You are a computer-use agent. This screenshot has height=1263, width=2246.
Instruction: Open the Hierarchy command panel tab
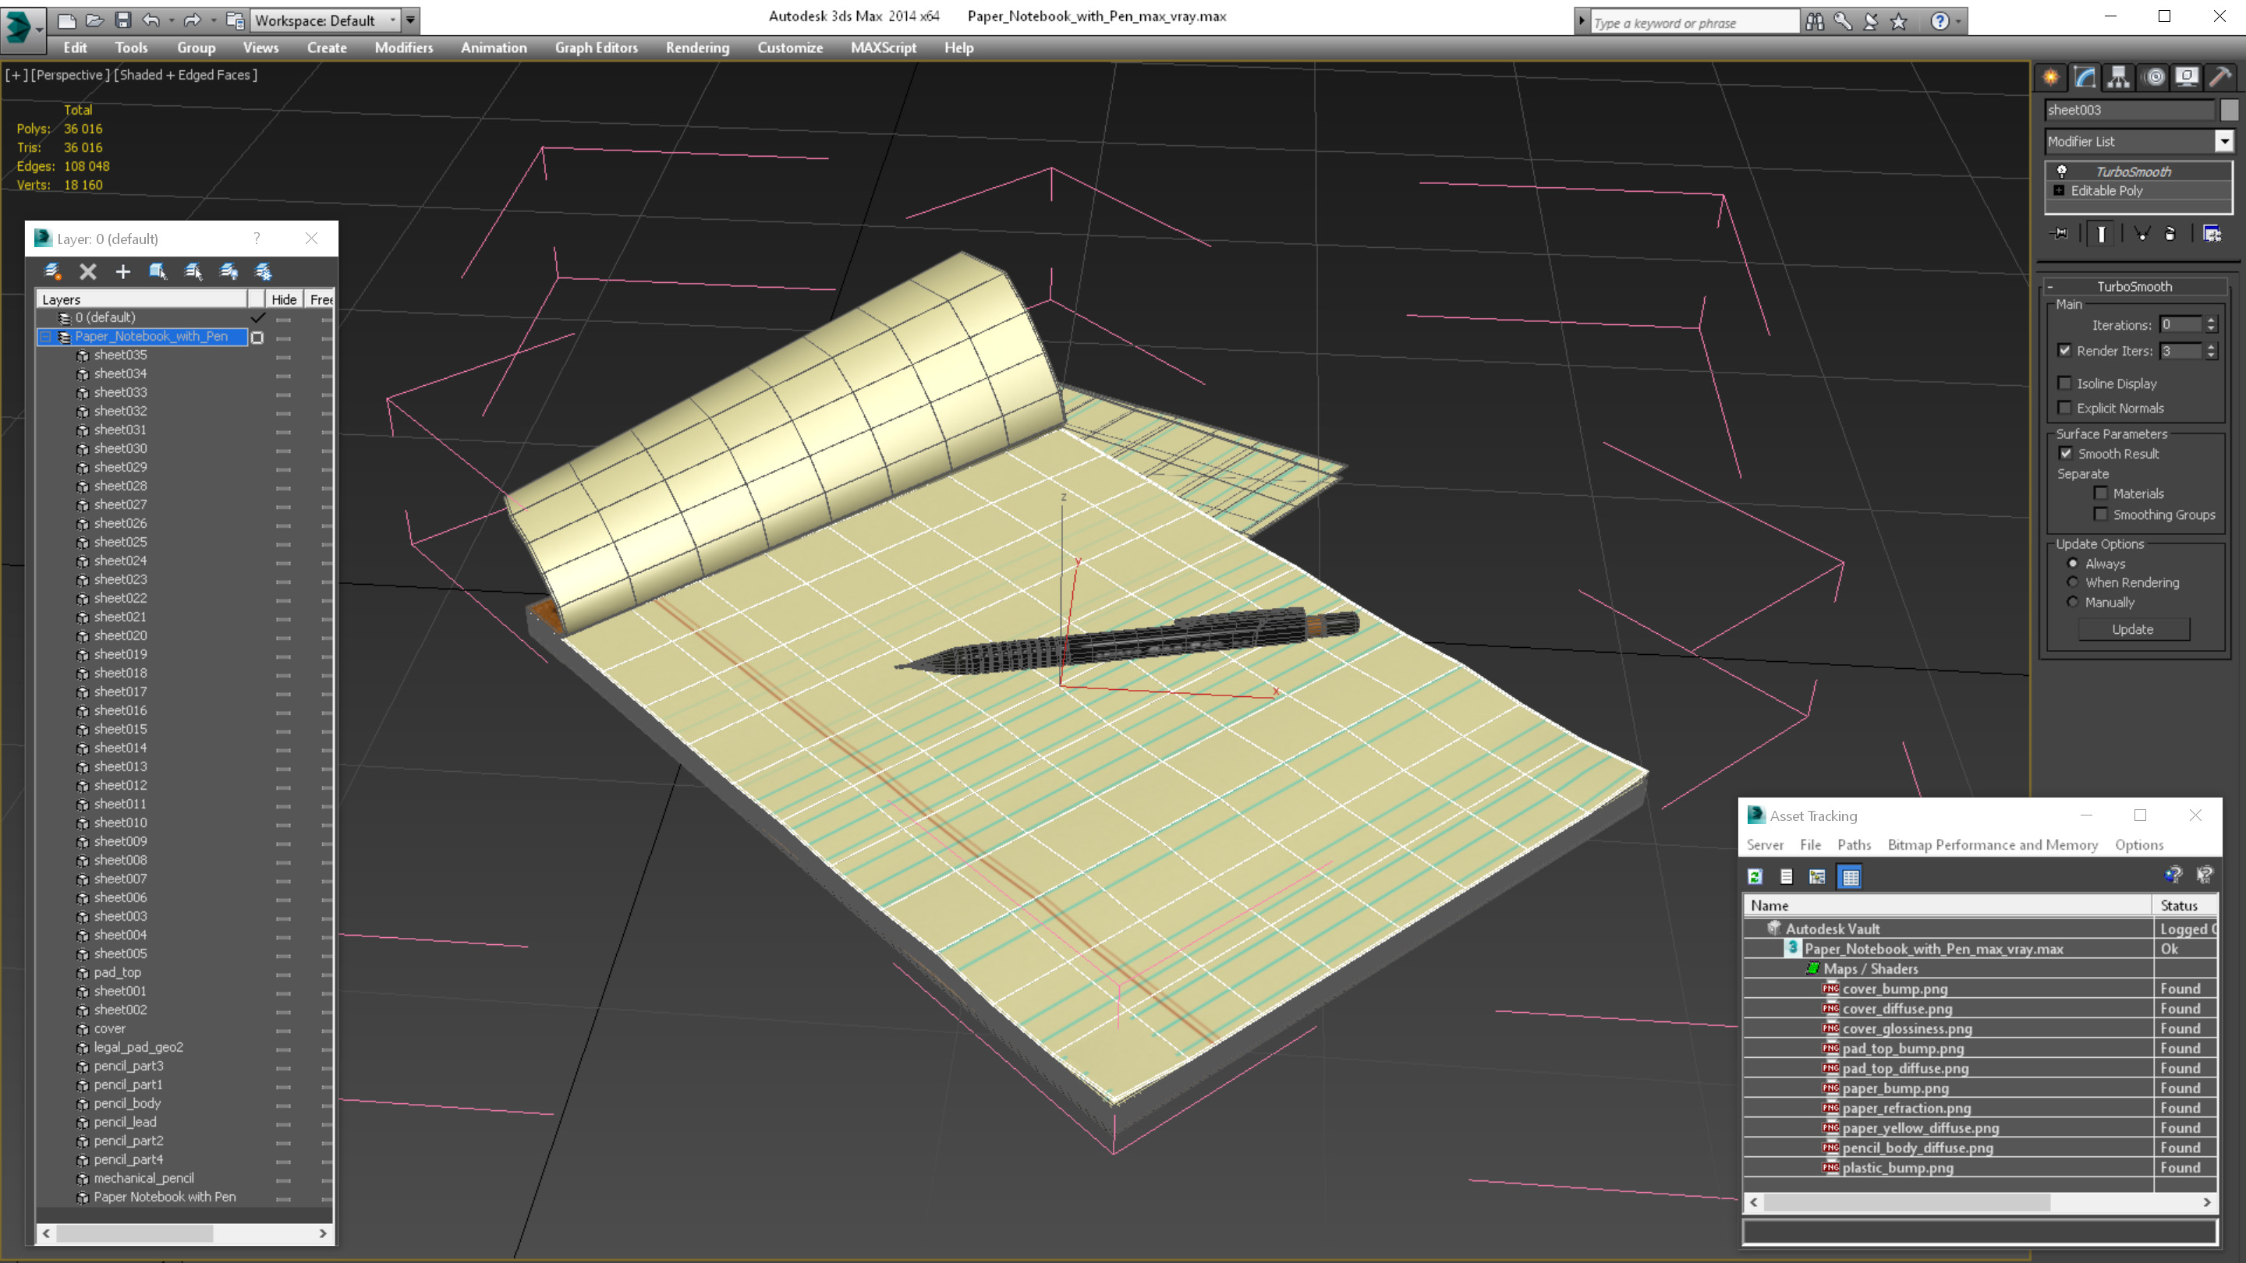[x=2119, y=78]
